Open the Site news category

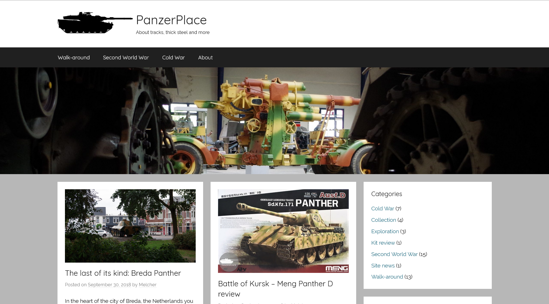(383, 265)
